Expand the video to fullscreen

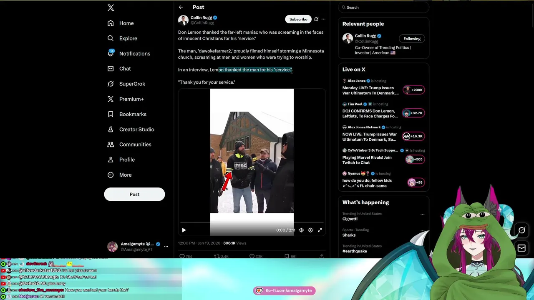(320, 230)
